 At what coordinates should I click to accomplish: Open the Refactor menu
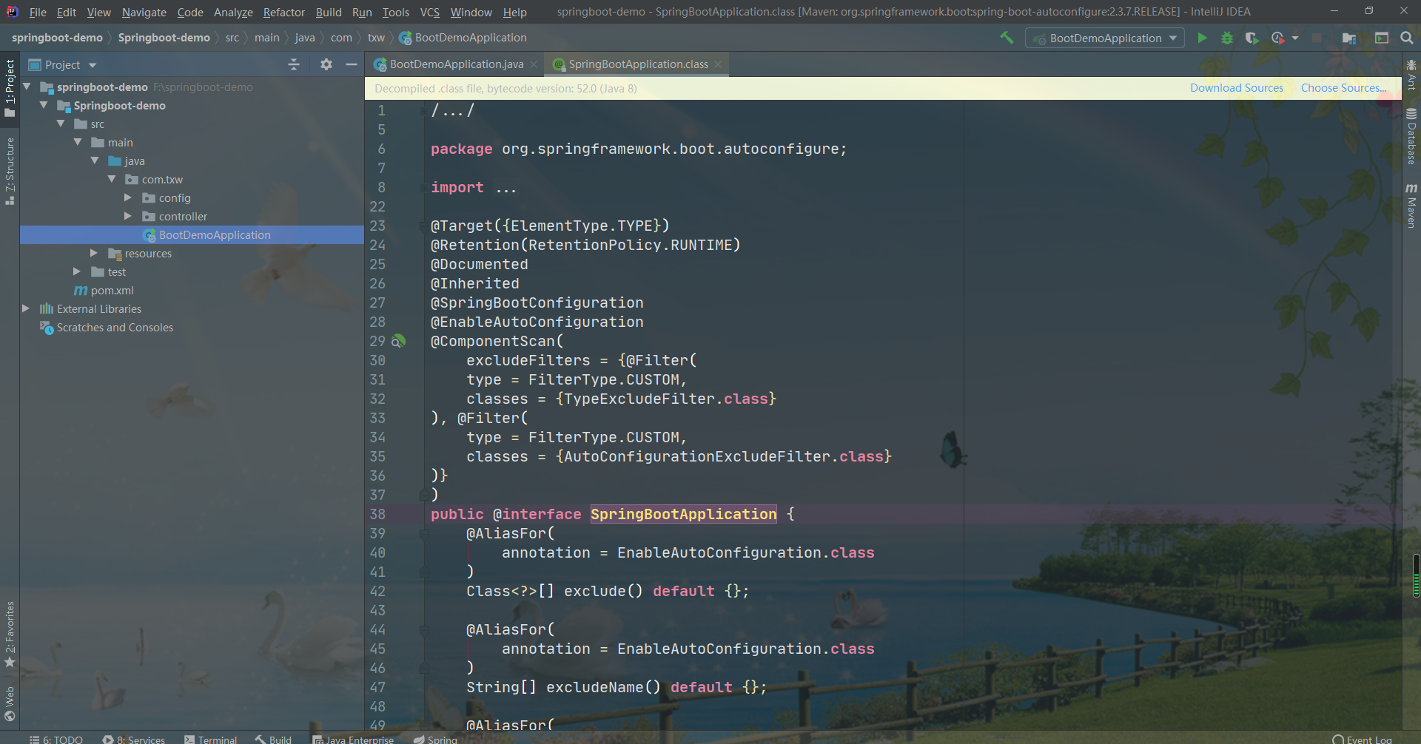(x=283, y=12)
